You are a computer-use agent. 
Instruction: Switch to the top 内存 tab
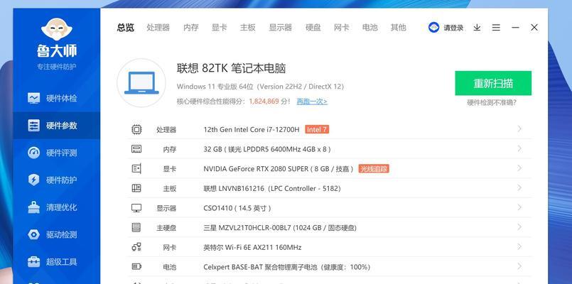point(191,28)
